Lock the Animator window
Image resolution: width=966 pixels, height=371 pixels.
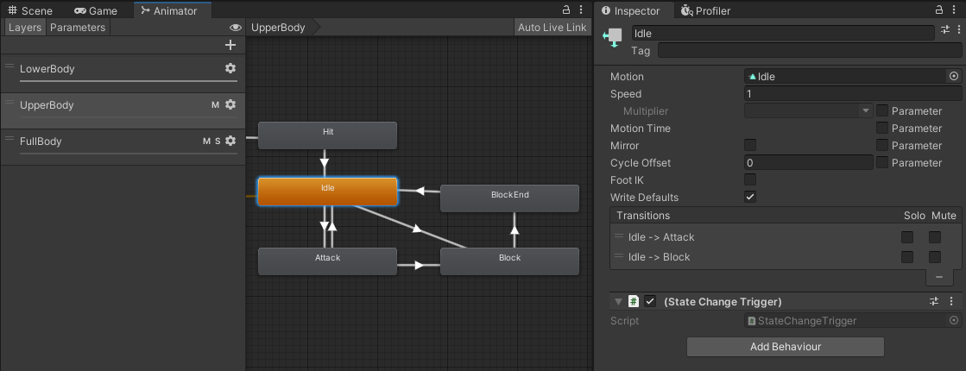566,10
